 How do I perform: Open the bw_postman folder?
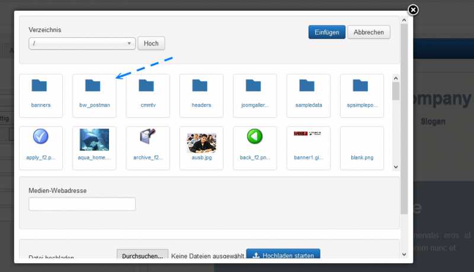[94, 86]
